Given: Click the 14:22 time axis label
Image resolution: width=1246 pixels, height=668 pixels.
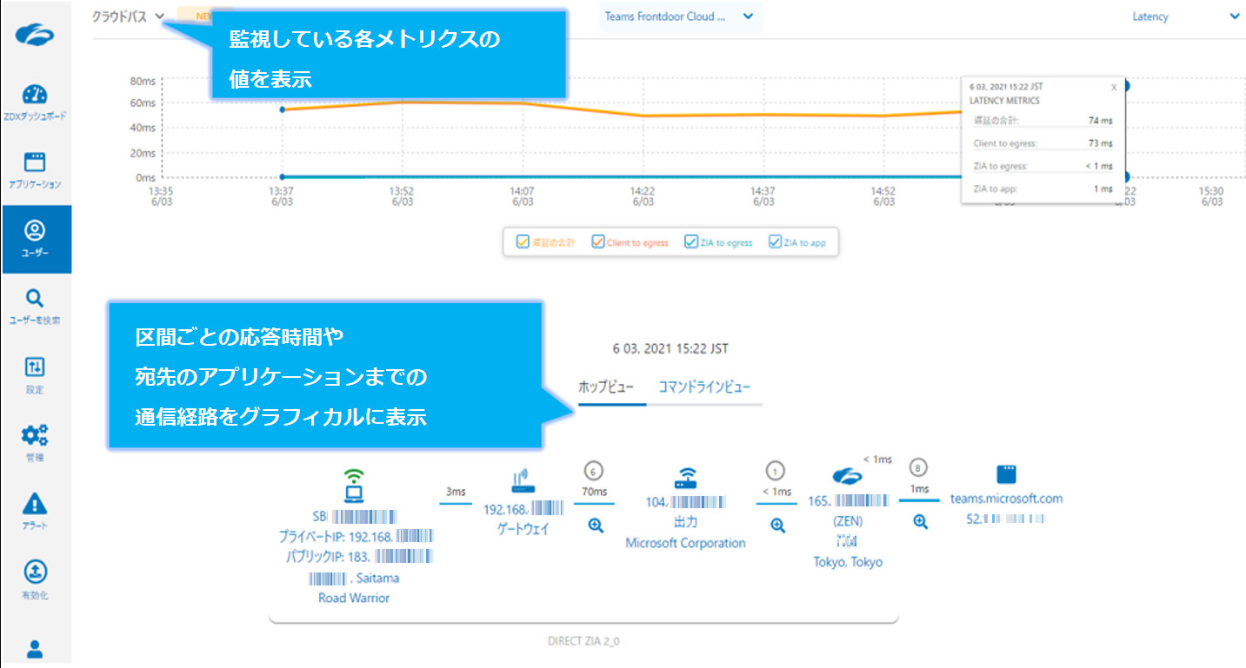Looking at the screenshot, I should tap(643, 195).
